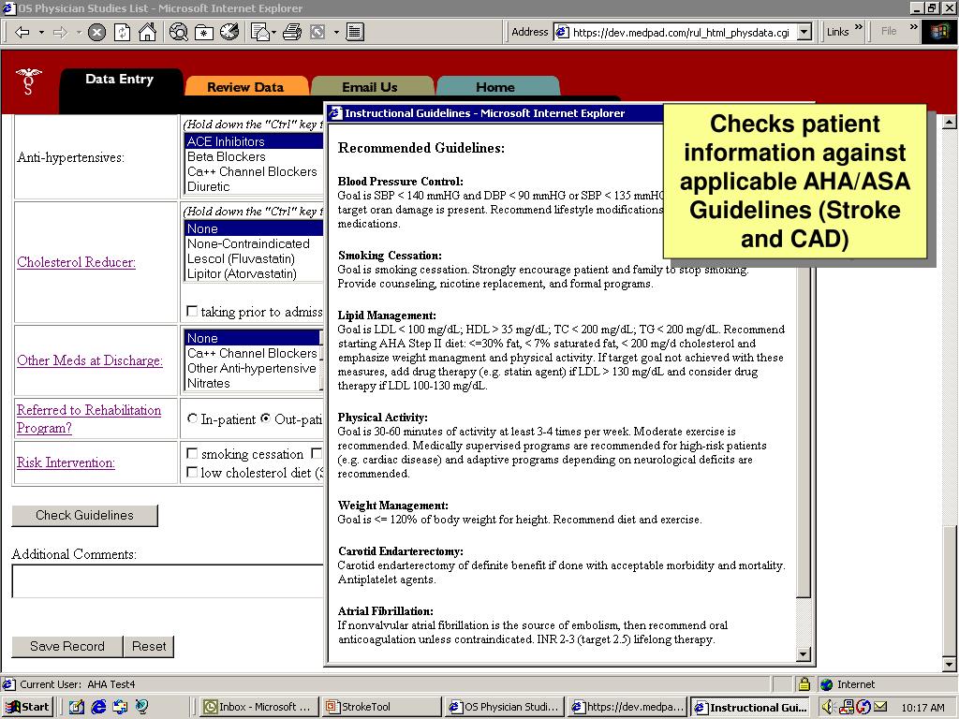
Task: Switch to the Data Entry tab
Action: pyautogui.click(x=120, y=79)
